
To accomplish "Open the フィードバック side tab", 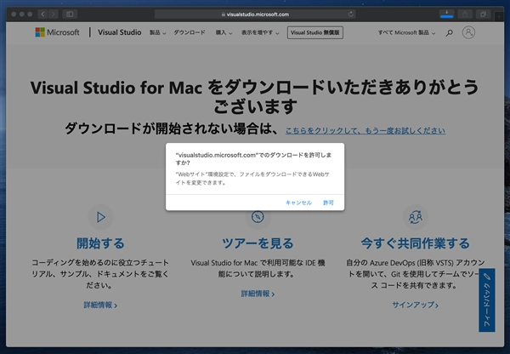I will click(487, 300).
